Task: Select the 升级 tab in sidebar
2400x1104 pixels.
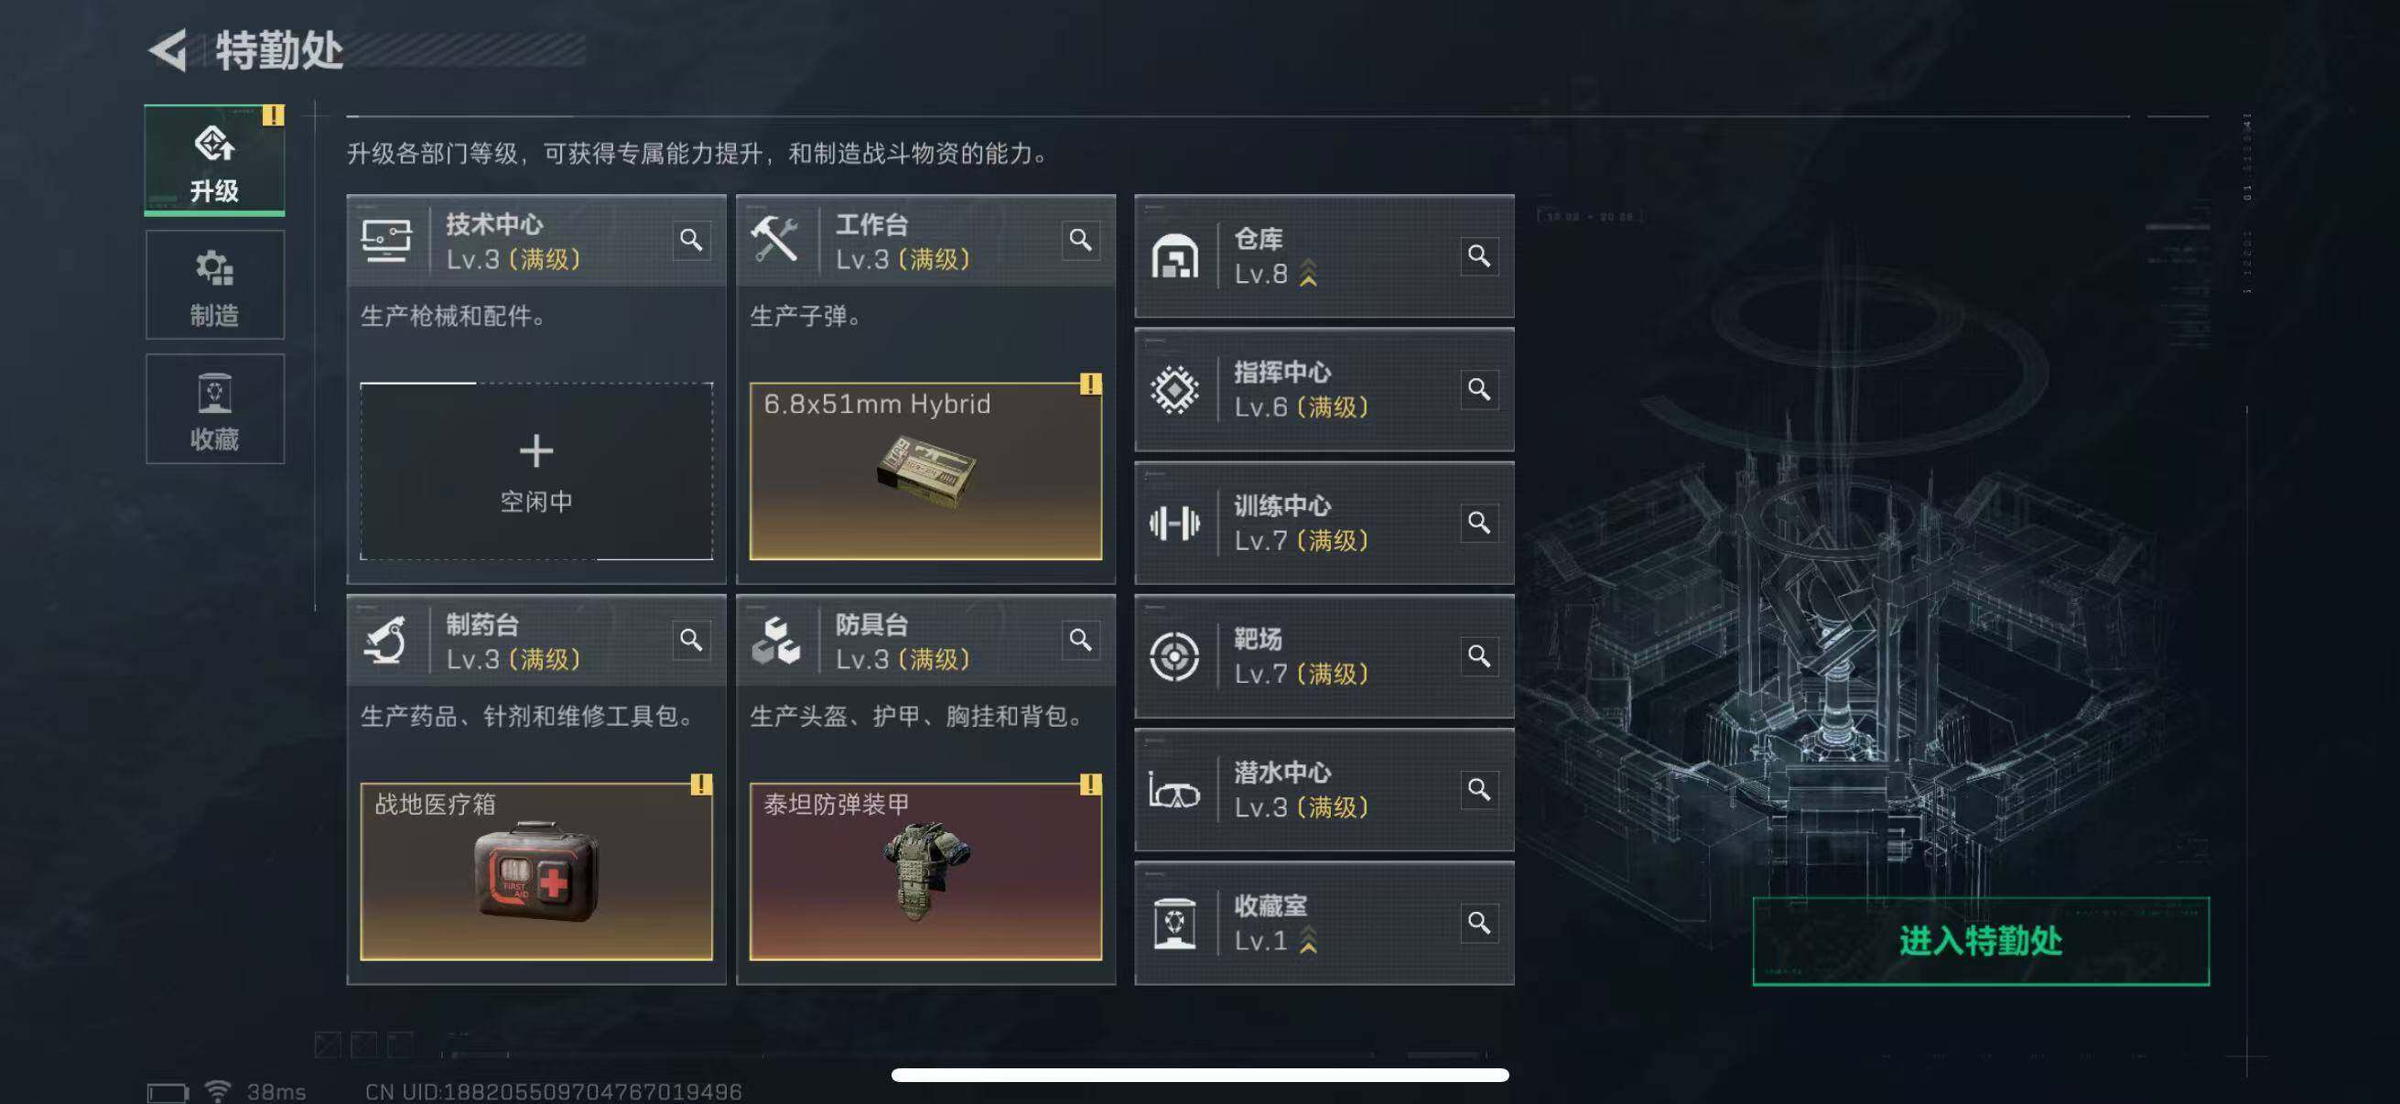Action: click(x=215, y=160)
